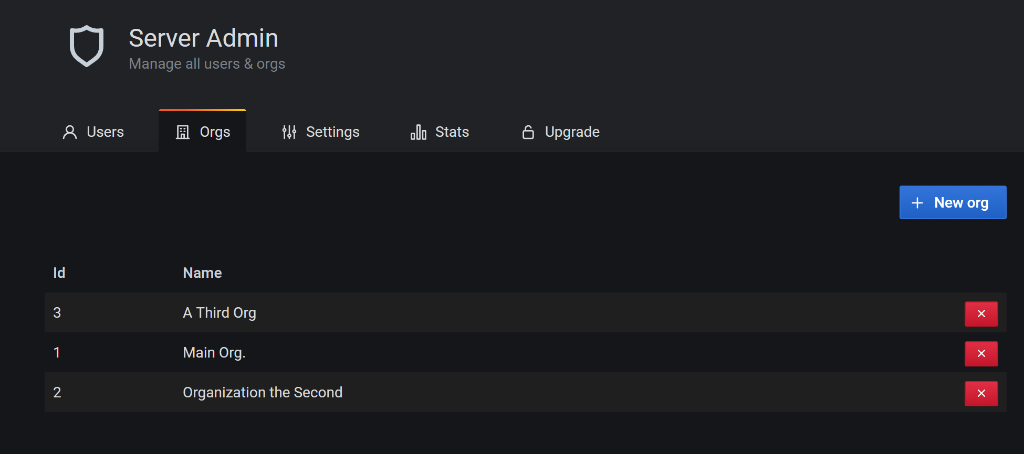Delete Organization the Second
Image resolution: width=1024 pixels, height=454 pixels.
[x=981, y=393]
